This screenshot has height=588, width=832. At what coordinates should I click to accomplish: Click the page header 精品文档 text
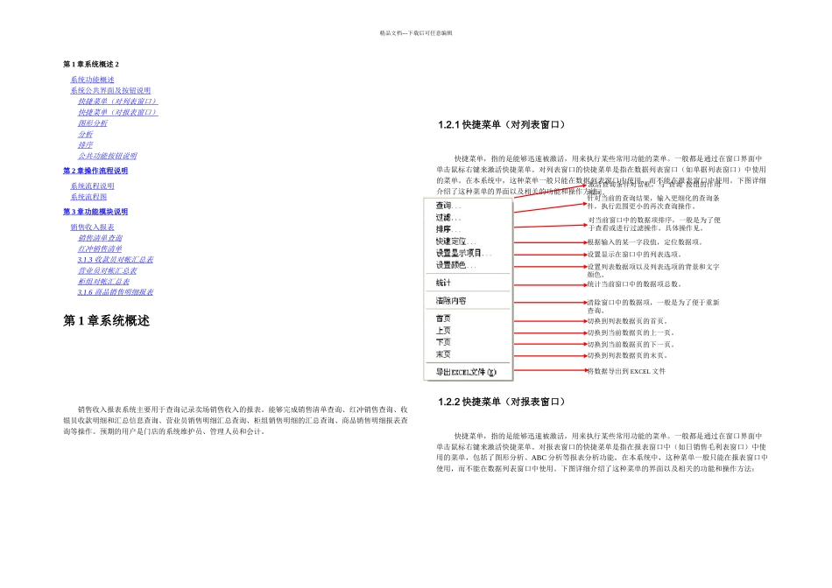(416, 33)
